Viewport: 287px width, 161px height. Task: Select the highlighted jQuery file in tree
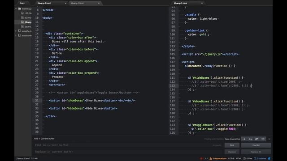tap(23, 22)
